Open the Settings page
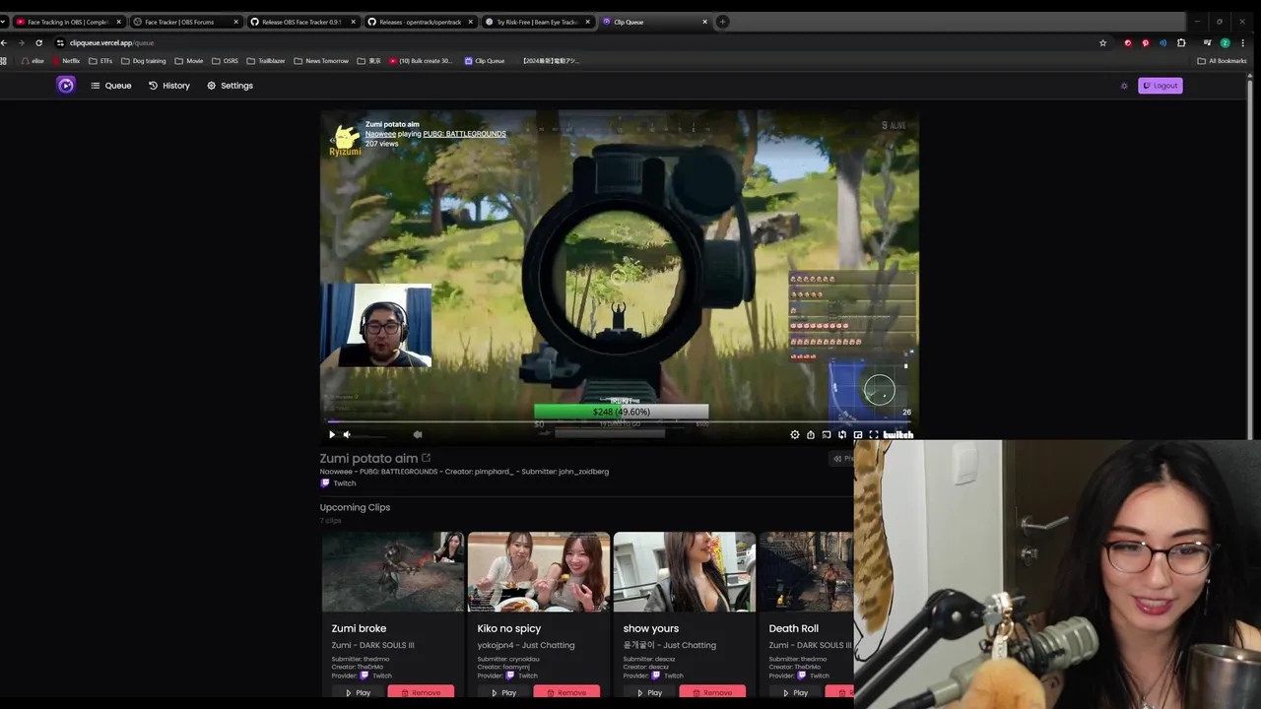This screenshot has height=709, width=1261. (x=231, y=86)
